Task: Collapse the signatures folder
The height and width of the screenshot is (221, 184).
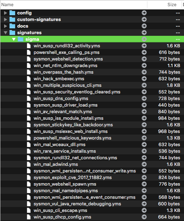Action: 5,33
